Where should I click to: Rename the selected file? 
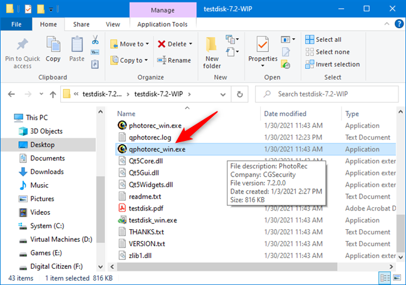174,60
